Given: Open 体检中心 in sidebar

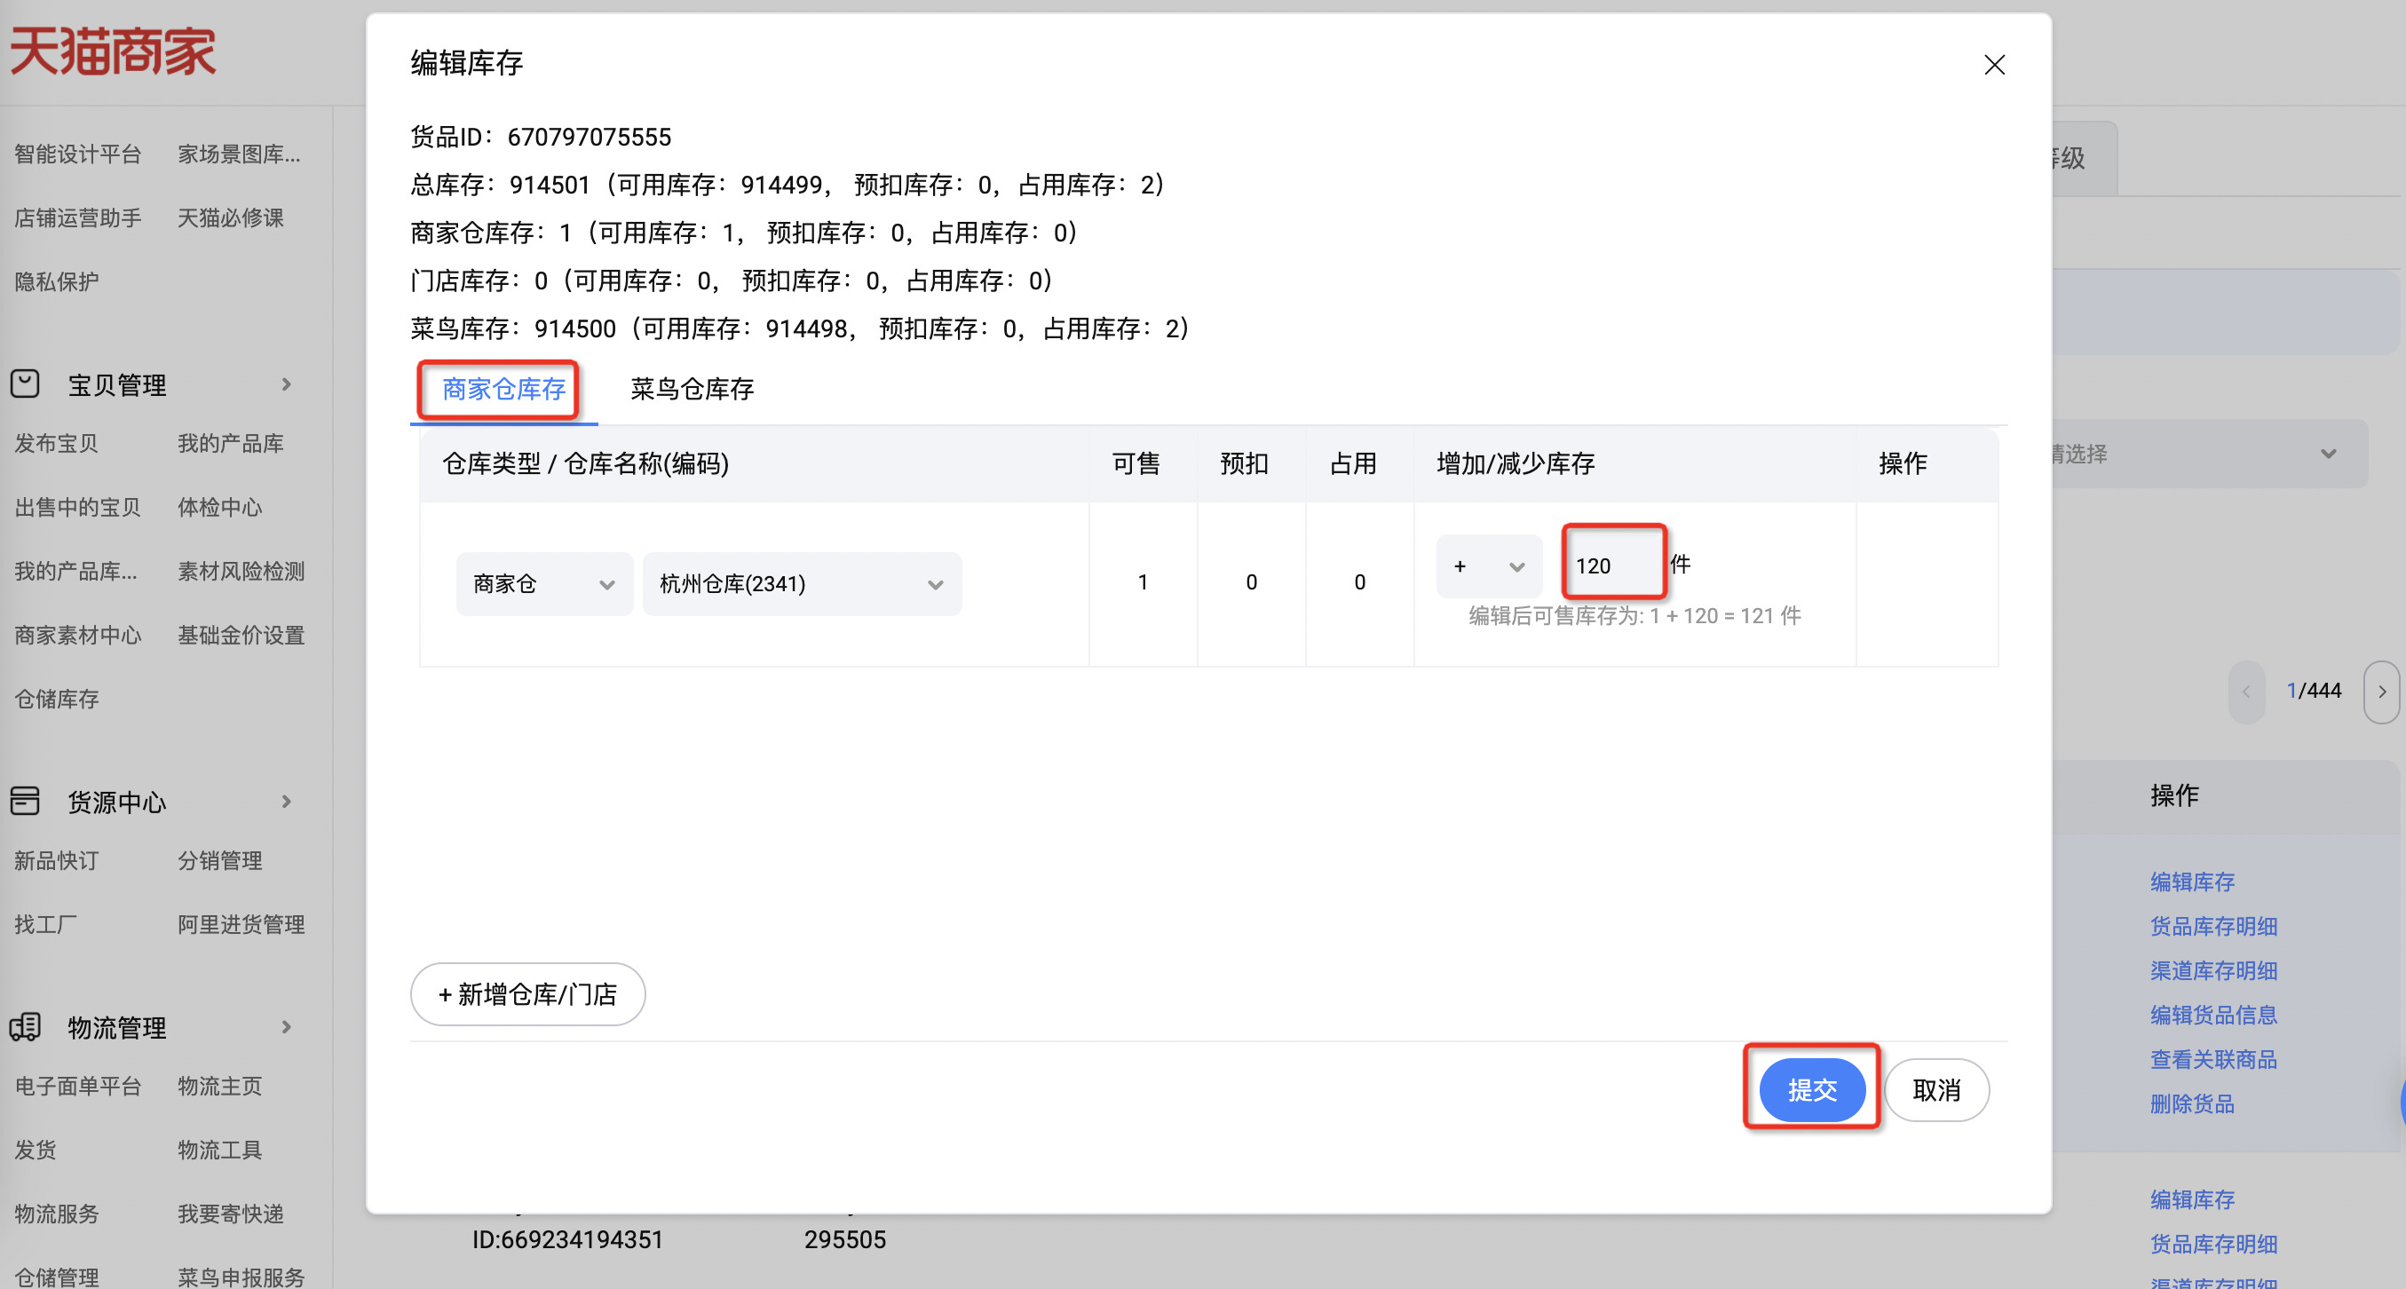Looking at the screenshot, I should coord(219,507).
